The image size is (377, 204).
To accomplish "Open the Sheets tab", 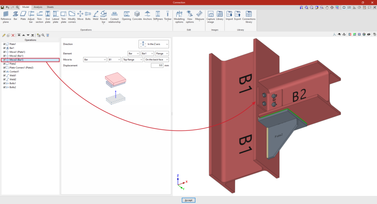I will [50, 7].
